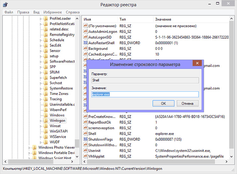The width and height of the screenshot is (237, 174).
Task: Select the ShutdownFlags value name
Action: click(x=101, y=139)
